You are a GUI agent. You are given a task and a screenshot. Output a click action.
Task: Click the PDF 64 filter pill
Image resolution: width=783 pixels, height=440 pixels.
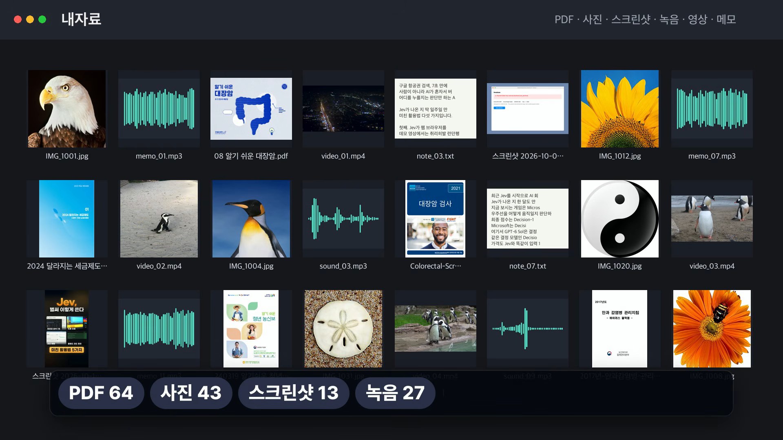[x=101, y=393]
